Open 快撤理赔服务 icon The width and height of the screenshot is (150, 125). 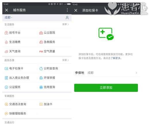point(6,114)
